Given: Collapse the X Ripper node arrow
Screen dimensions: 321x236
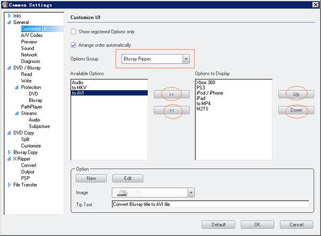Looking at the screenshot, I should click(9, 159).
